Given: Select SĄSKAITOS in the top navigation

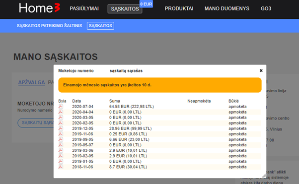Looking at the screenshot, I should coord(125,9).
